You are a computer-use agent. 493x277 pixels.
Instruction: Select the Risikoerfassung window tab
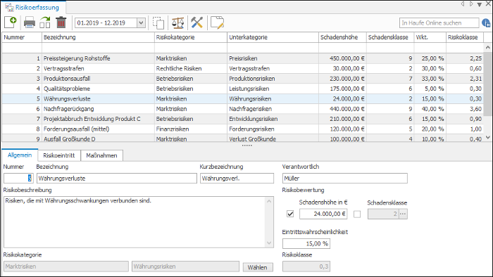click(x=33, y=8)
